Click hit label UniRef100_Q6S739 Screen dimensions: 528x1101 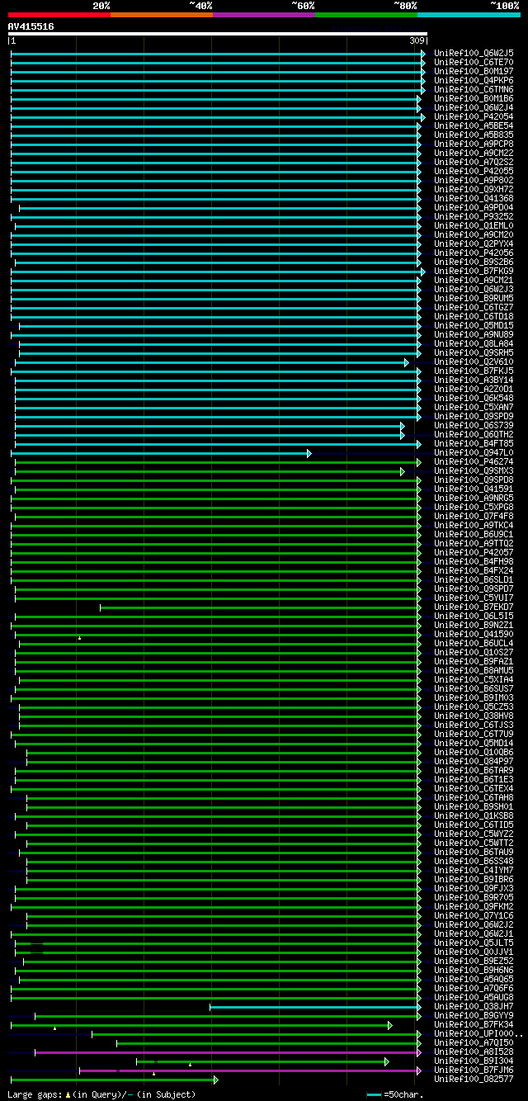pos(474,425)
